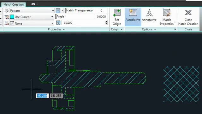The height and width of the screenshot is (114, 202).
Task: Click the hatch type icon beside Pattern
Action: (x=6, y=10)
